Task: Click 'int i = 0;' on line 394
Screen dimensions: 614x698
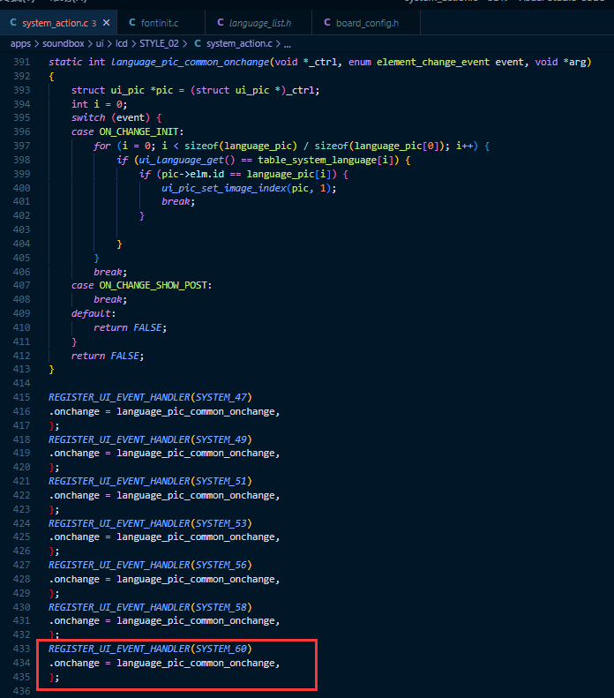Action: 99,104
